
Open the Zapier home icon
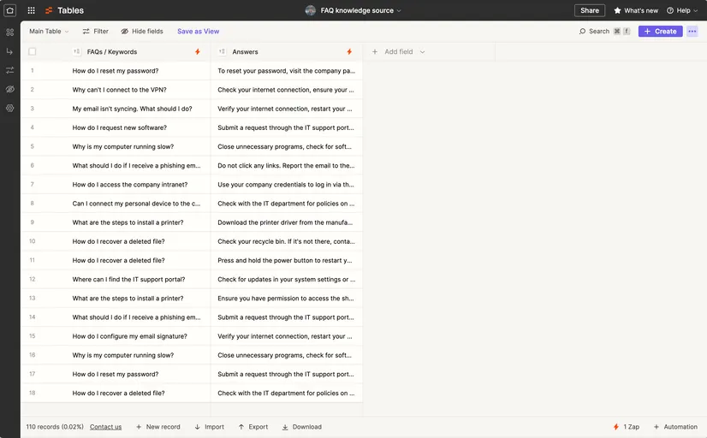pos(10,10)
